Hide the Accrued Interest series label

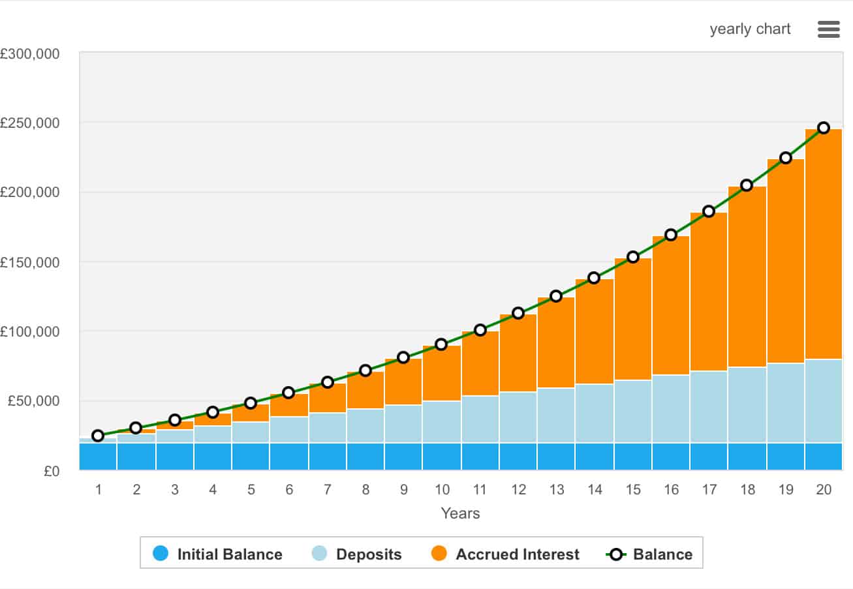pyautogui.click(x=518, y=554)
